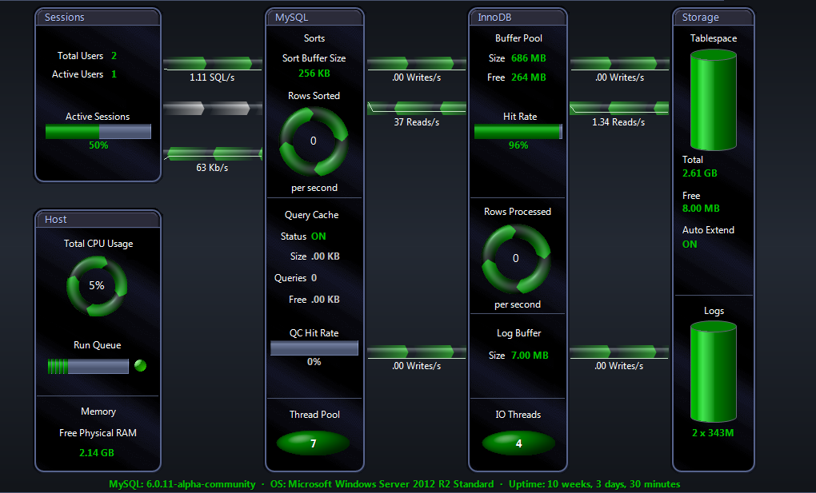The height and width of the screenshot is (493, 816).
Task: Click the Rows Processed ring gauge
Action: (x=516, y=258)
